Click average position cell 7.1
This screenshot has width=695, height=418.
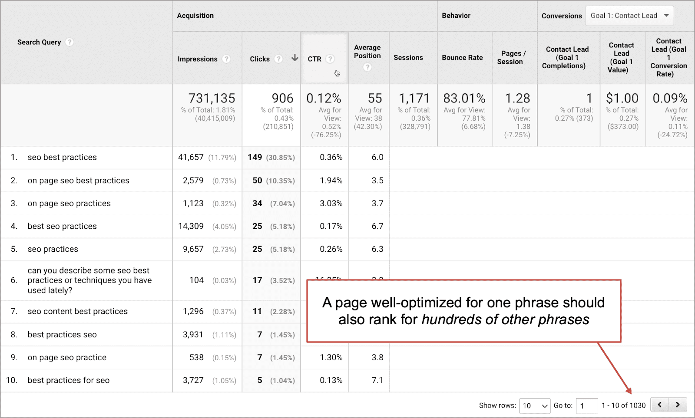[x=377, y=380]
